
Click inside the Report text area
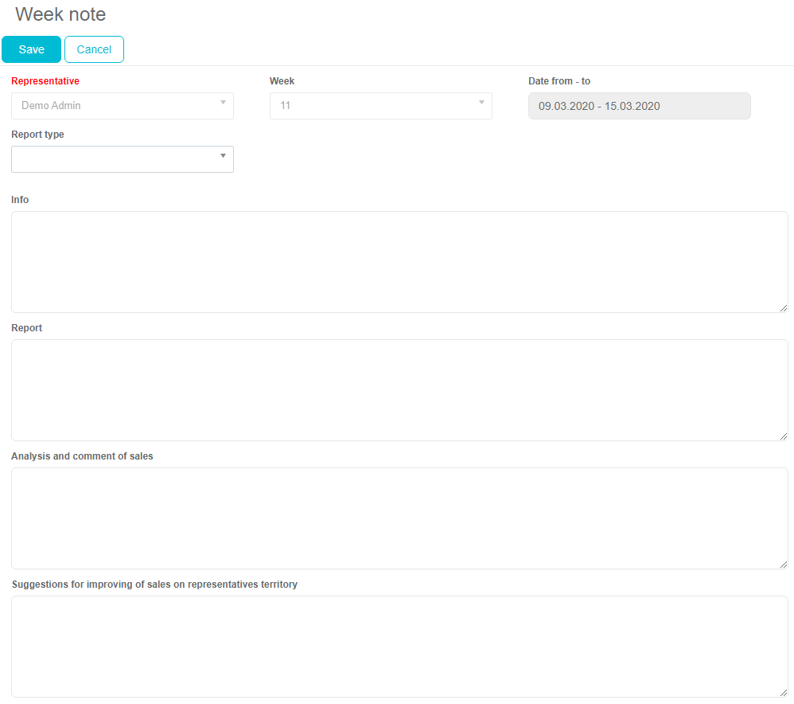coord(399,390)
